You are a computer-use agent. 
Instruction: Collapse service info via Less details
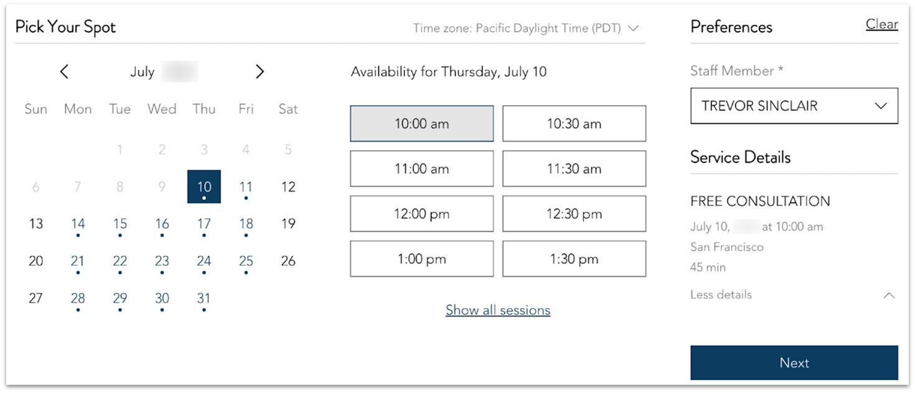721,295
